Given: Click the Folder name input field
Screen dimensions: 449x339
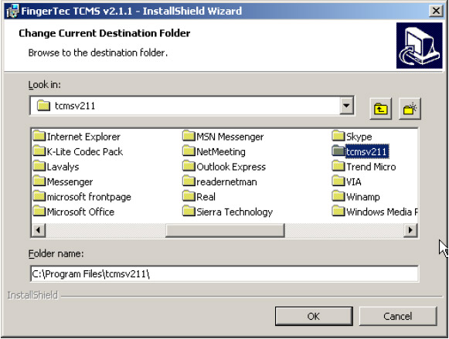Looking at the screenshot, I should (x=224, y=274).
